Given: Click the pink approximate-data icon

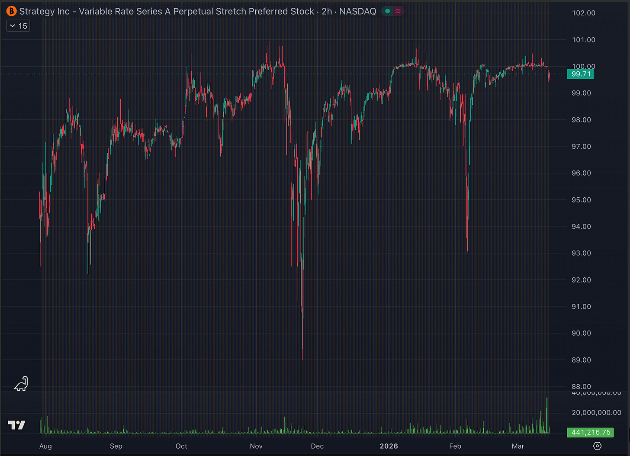Looking at the screenshot, I should click(398, 11).
